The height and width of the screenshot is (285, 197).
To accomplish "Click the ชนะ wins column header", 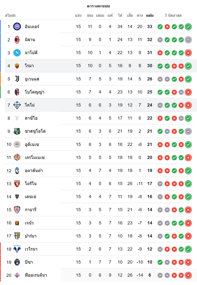I will 90,15.
